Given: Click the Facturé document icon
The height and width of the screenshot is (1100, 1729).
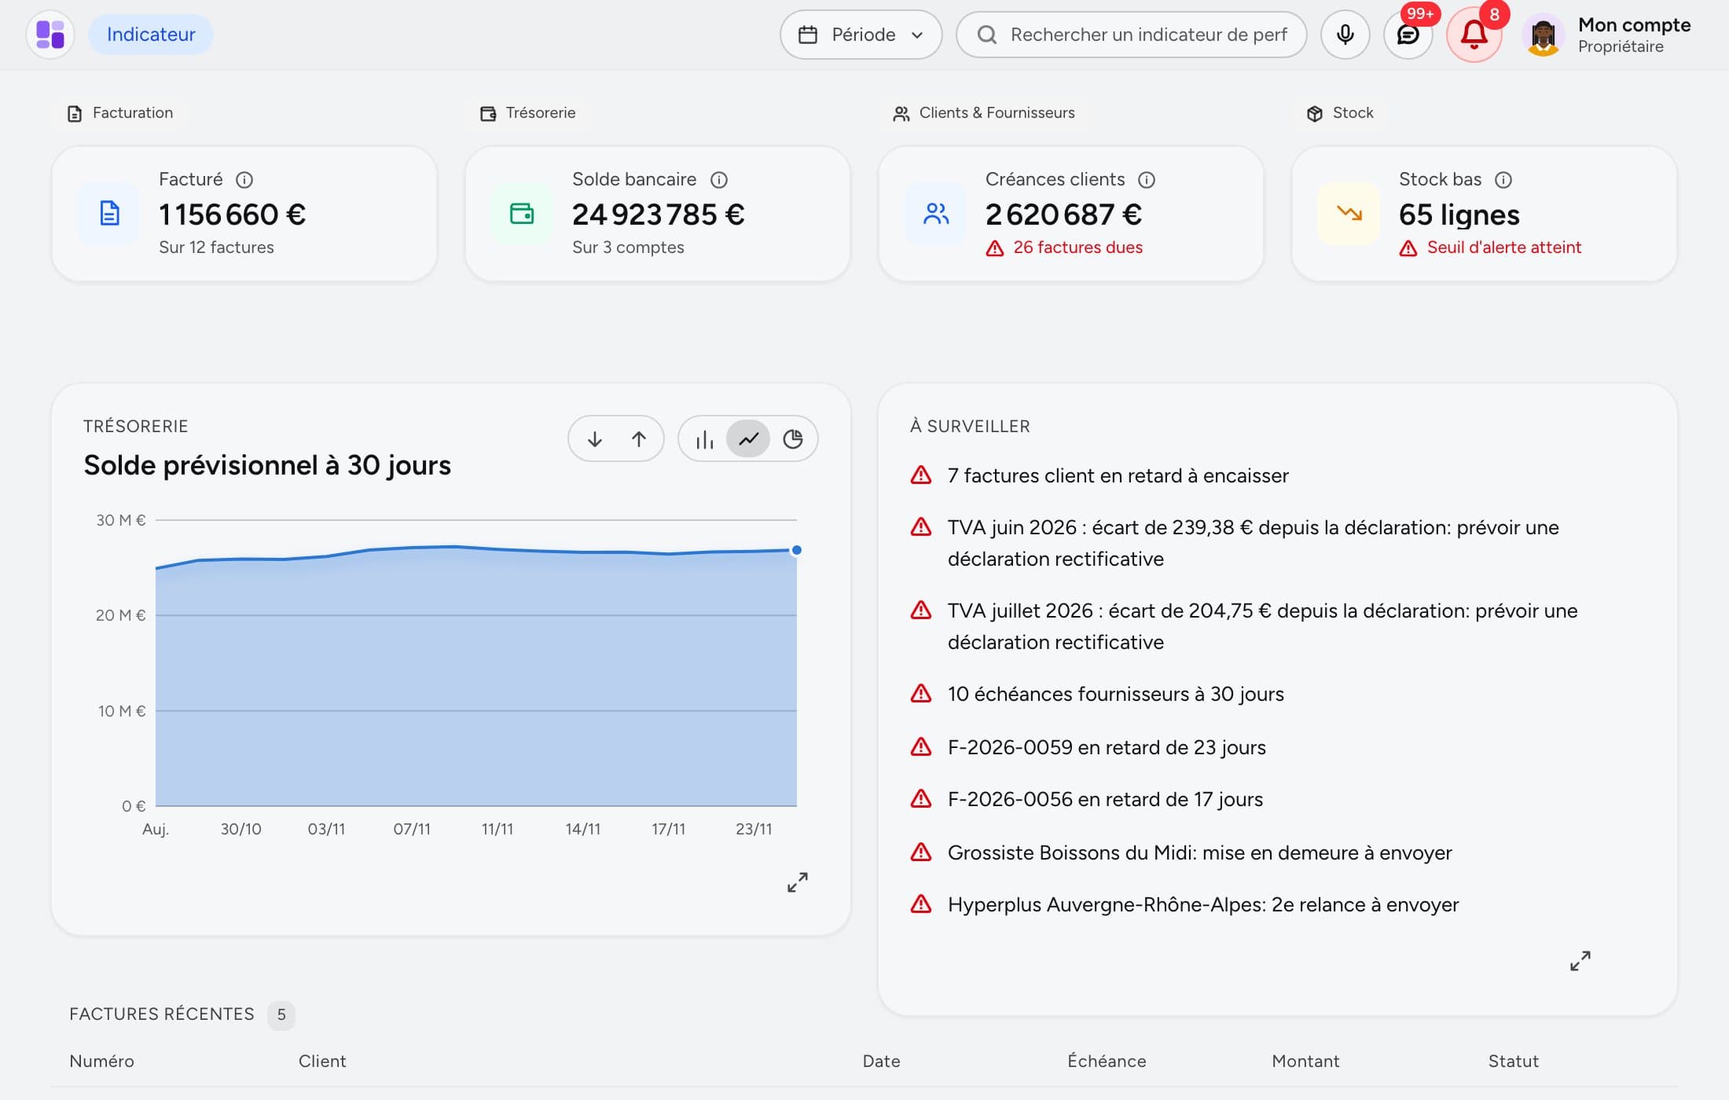Looking at the screenshot, I should pyautogui.click(x=109, y=213).
